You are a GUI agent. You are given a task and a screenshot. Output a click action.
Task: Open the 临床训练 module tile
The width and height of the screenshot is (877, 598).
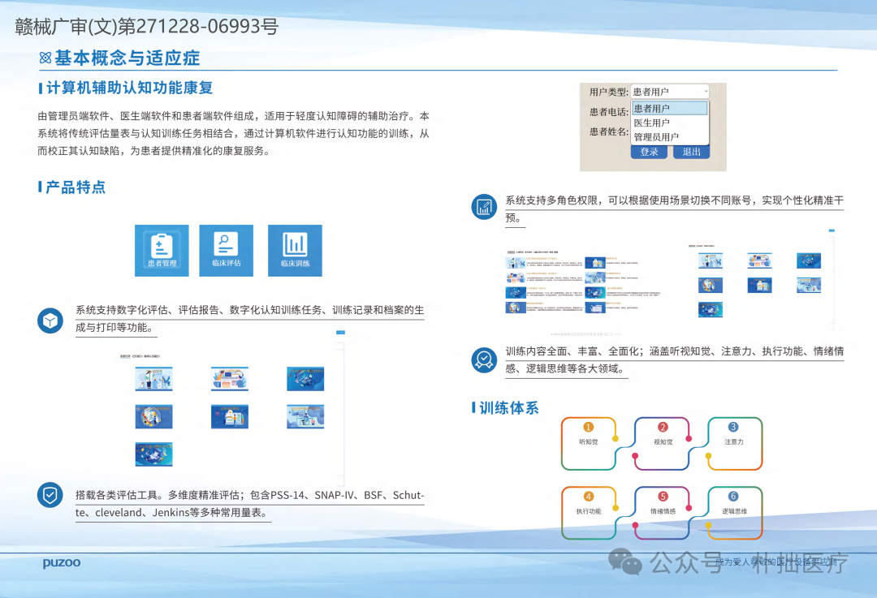point(295,251)
